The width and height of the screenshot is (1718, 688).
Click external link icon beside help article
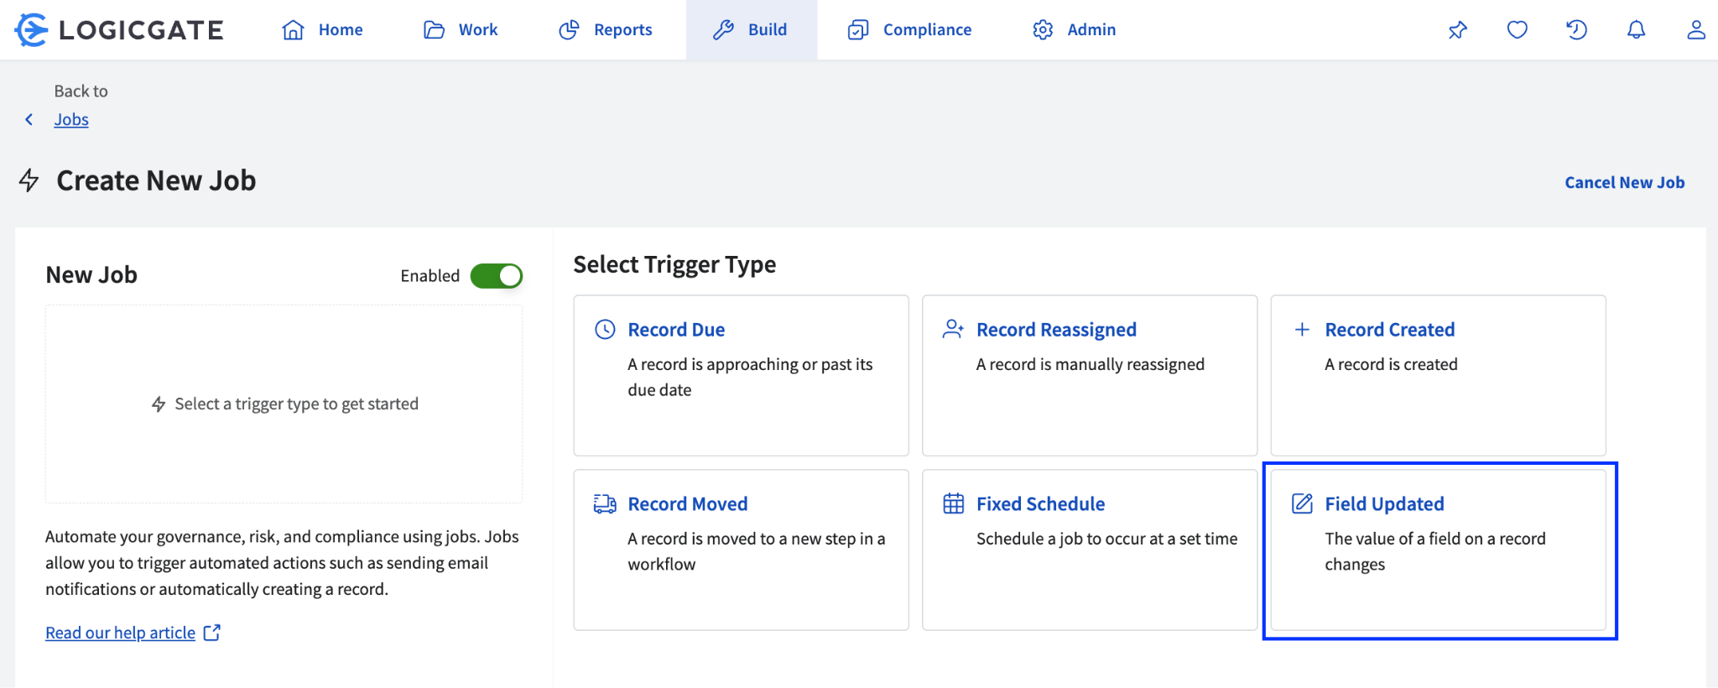[212, 633]
